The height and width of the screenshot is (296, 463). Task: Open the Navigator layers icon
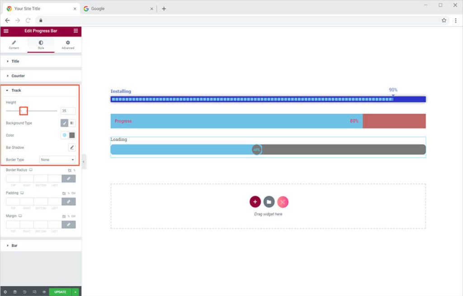14,292
